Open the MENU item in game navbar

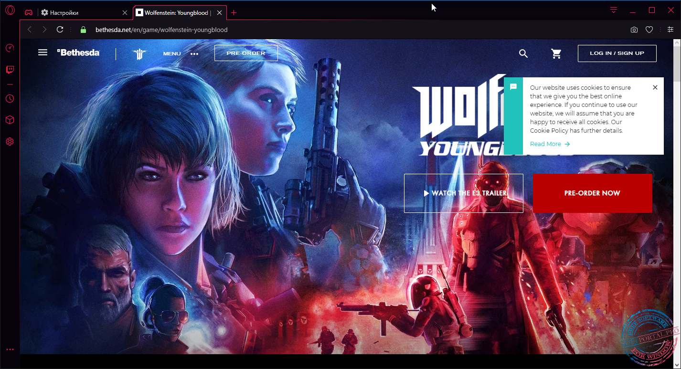click(172, 54)
